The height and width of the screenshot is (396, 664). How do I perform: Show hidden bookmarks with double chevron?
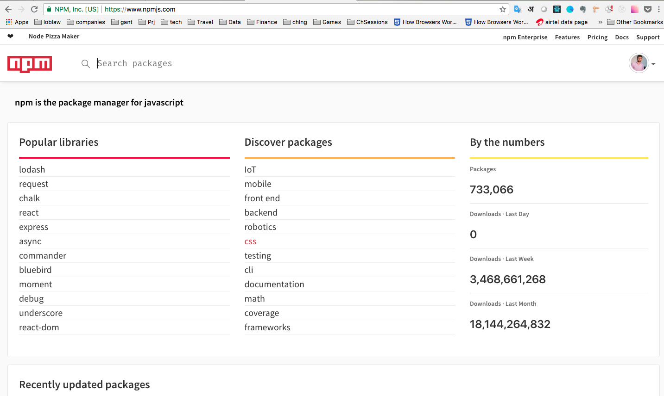pyautogui.click(x=600, y=22)
